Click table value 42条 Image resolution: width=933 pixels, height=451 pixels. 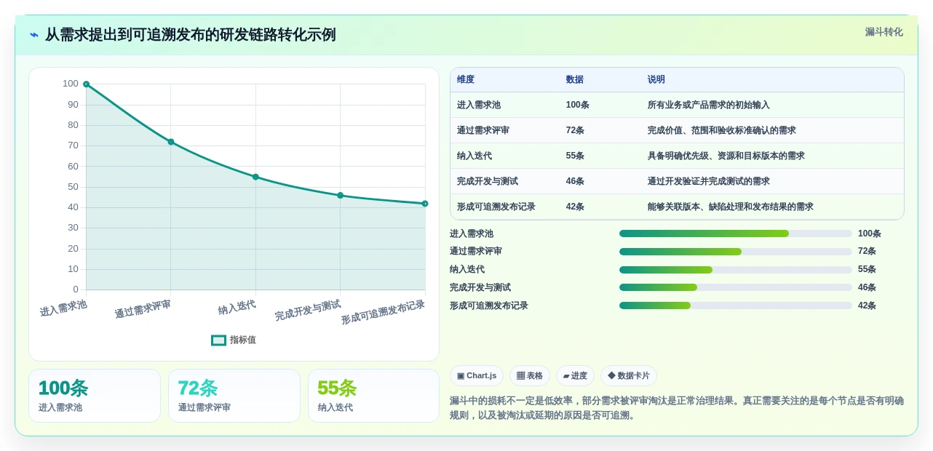[575, 207]
